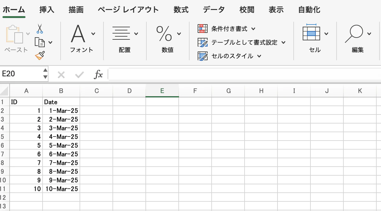Expand the 編集 group dropdown arrow
This screenshot has height=211, width=381.
coord(369,34)
